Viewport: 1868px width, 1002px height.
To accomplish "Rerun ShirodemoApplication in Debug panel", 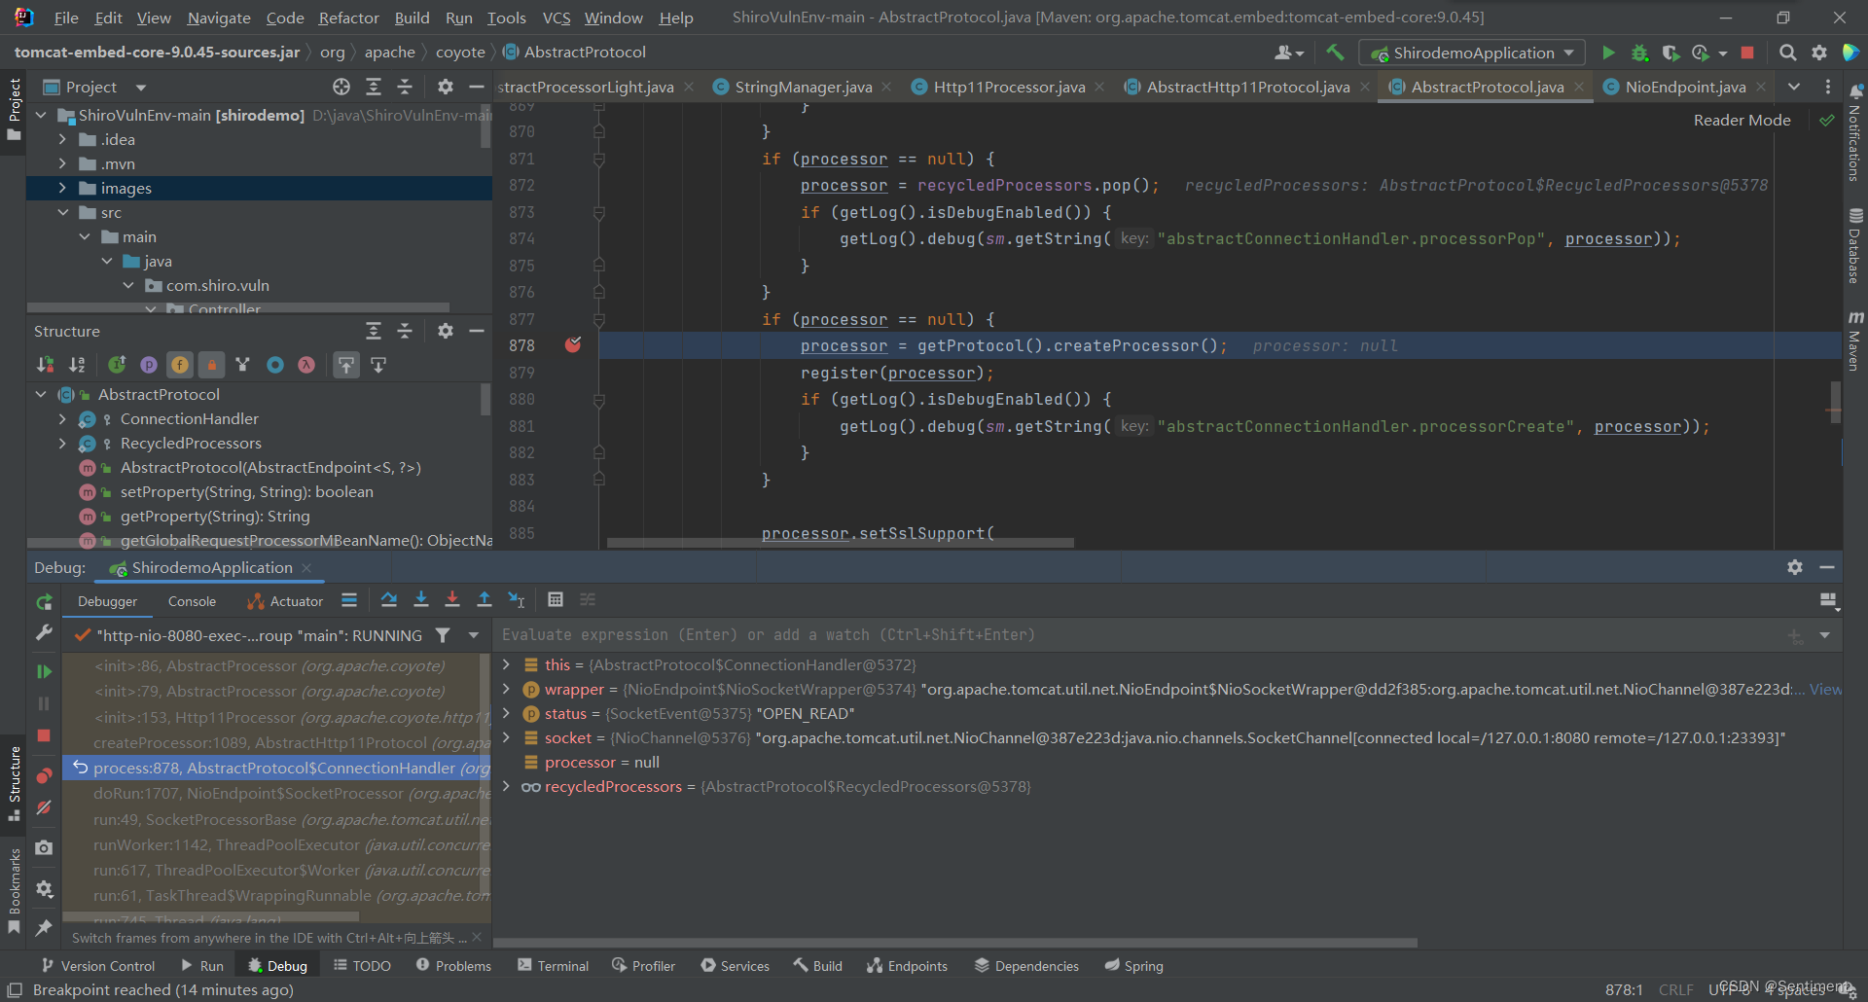I will coord(44,602).
